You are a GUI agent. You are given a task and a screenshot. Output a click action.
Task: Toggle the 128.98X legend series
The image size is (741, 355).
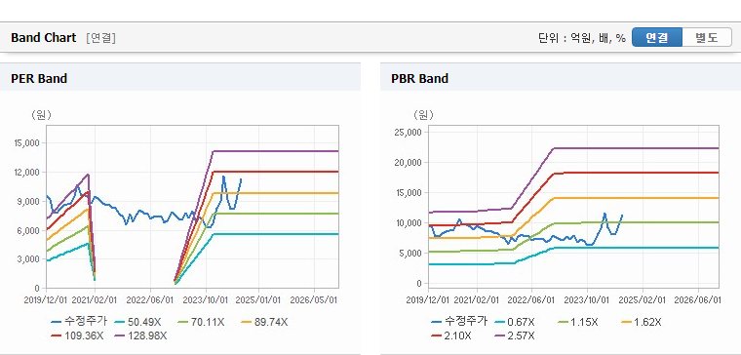(x=141, y=335)
